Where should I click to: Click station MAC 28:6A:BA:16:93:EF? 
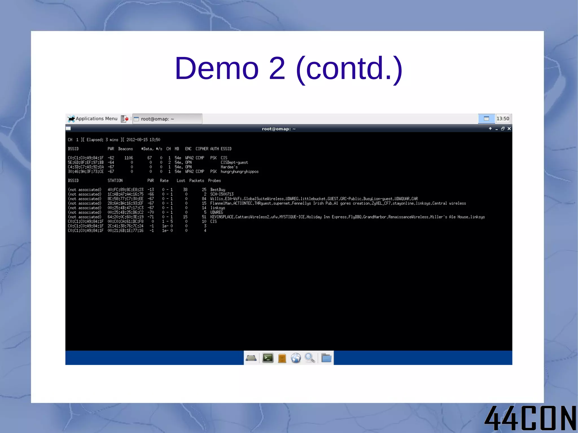click(126, 203)
